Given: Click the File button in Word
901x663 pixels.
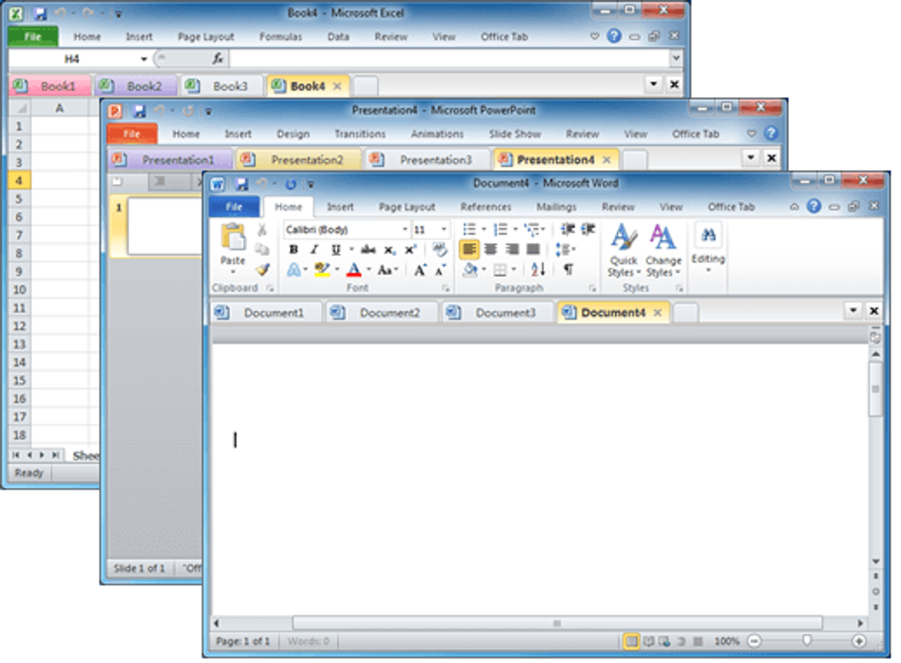Looking at the screenshot, I should [x=234, y=207].
